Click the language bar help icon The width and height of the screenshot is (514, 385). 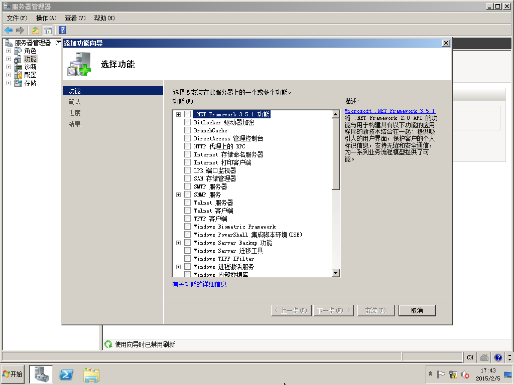(x=498, y=357)
